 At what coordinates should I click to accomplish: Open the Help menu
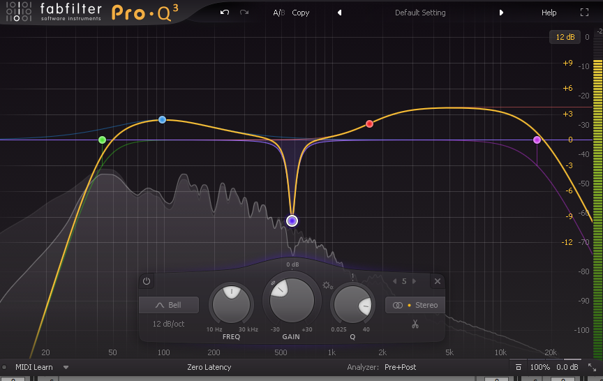click(x=549, y=13)
